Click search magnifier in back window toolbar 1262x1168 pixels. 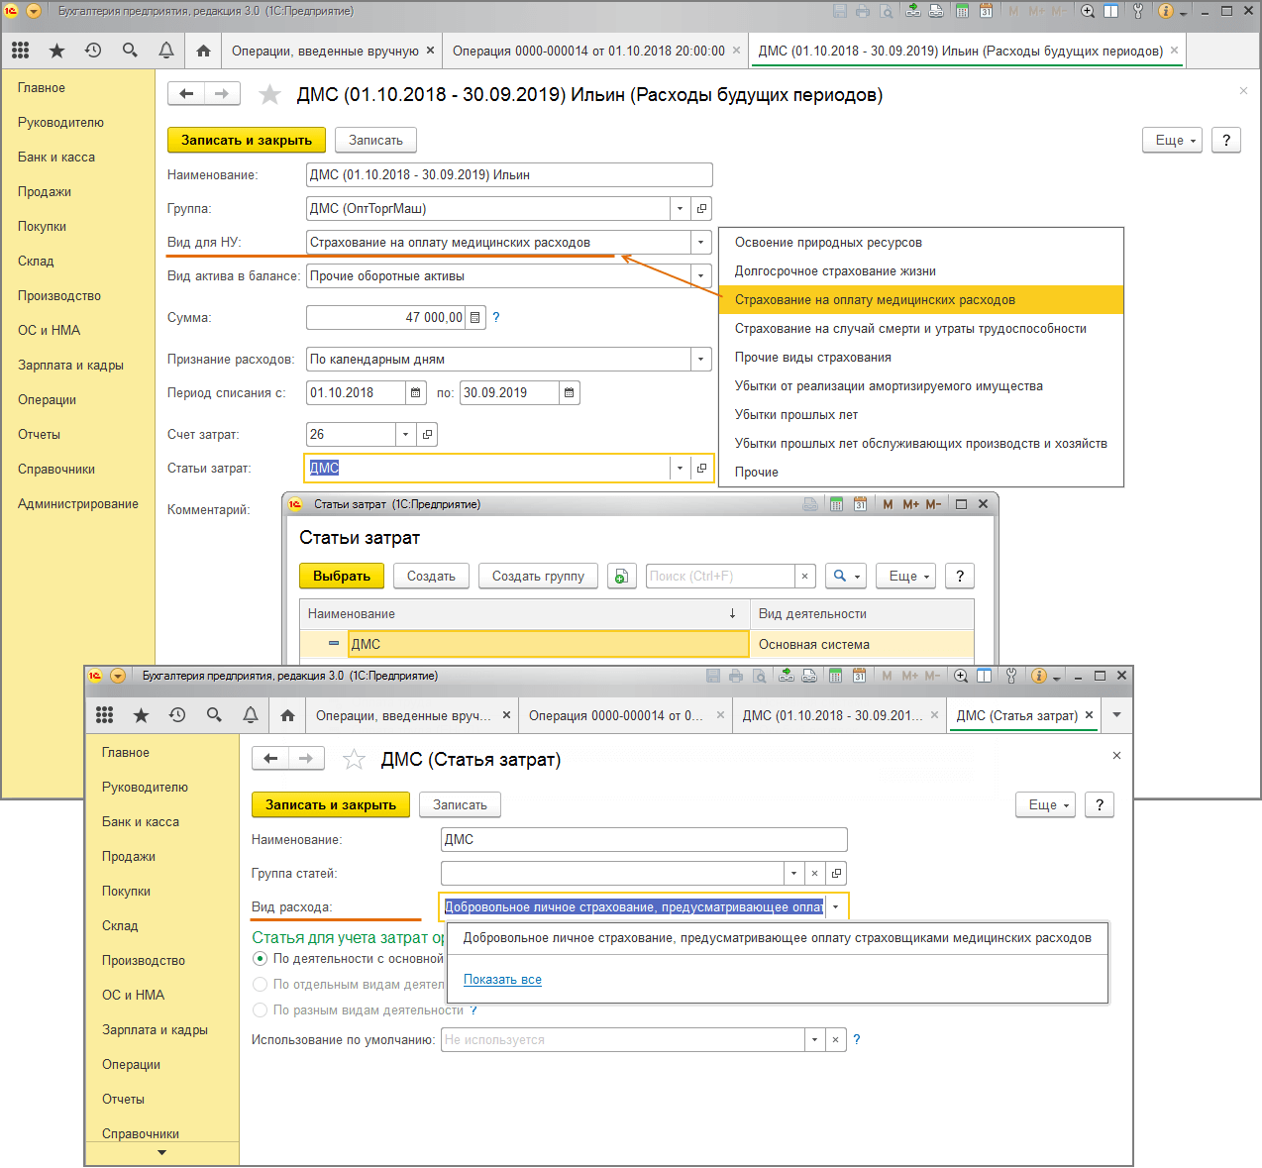[x=130, y=51]
